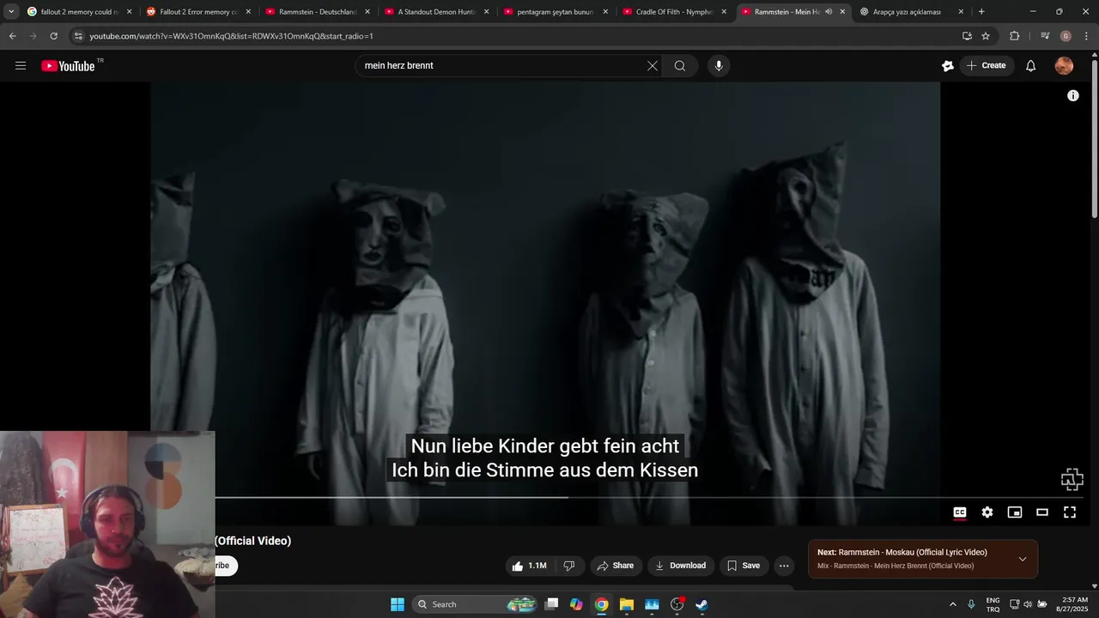Viewport: 1099px width, 618px height.
Task: Open the YouTube account avatar menu
Action: point(1064,66)
